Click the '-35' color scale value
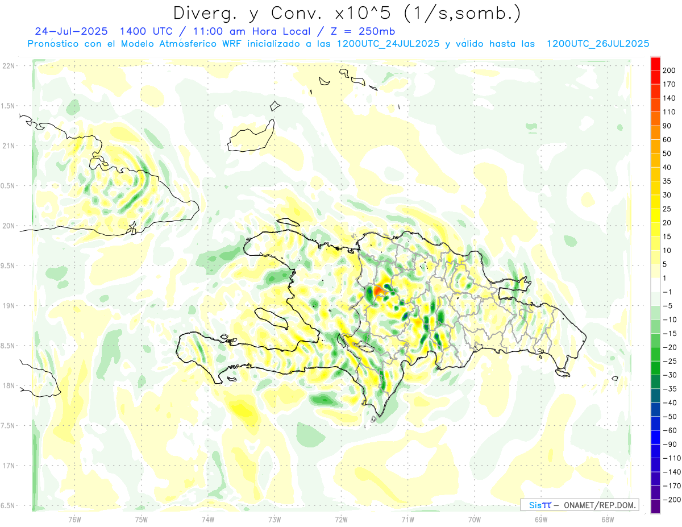This screenshot has width=682, height=527. pos(669,389)
